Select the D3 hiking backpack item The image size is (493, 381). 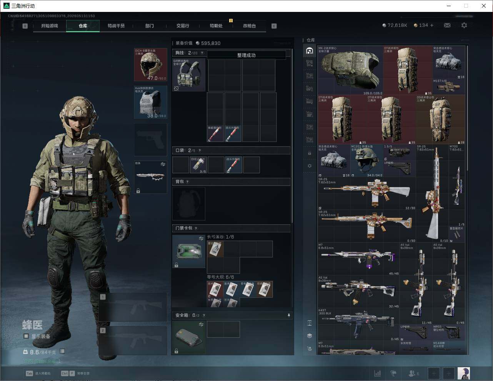pos(440,119)
